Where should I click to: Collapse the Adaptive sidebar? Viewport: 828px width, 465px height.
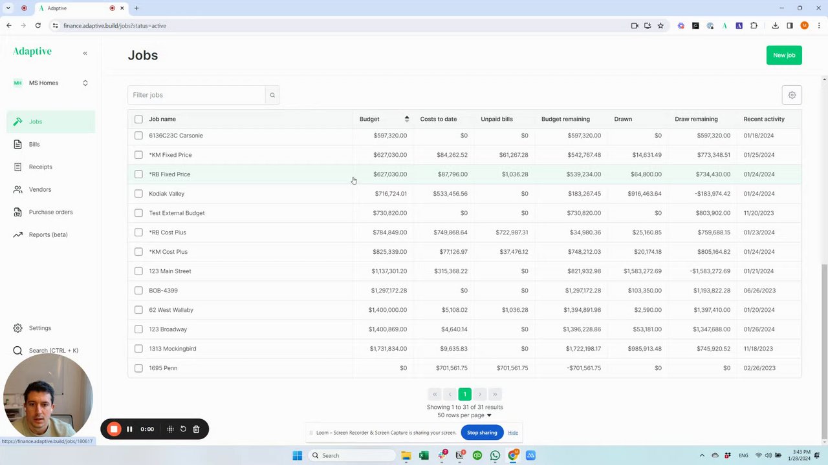(85, 53)
